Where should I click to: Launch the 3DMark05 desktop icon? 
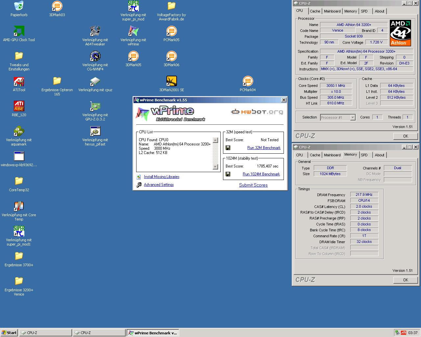point(133,56)
